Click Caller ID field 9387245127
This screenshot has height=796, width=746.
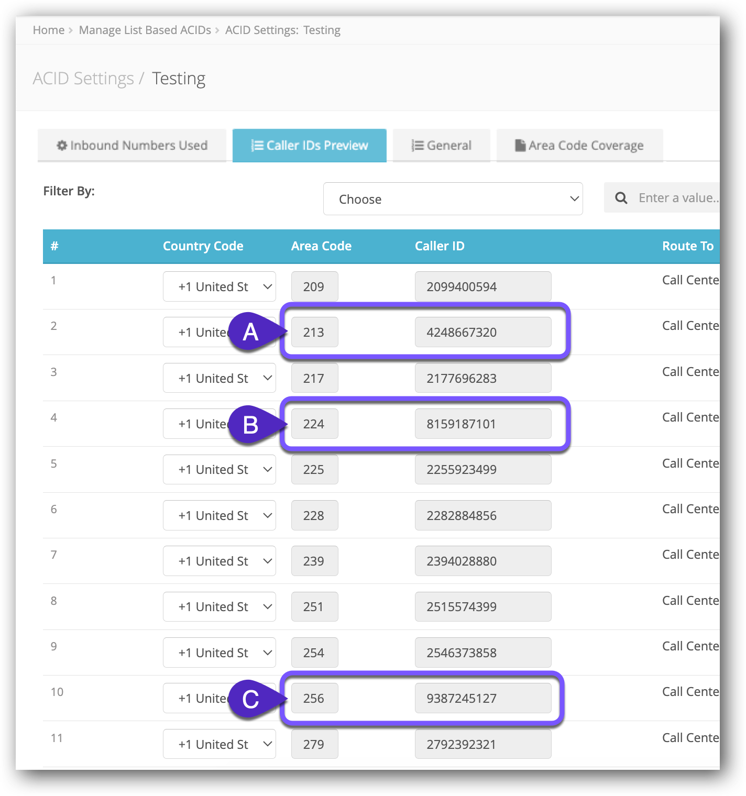coord(483,698)
